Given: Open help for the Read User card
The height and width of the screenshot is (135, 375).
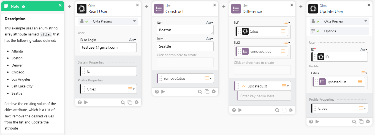Looking at the screenshot, I should pos(80,102).
